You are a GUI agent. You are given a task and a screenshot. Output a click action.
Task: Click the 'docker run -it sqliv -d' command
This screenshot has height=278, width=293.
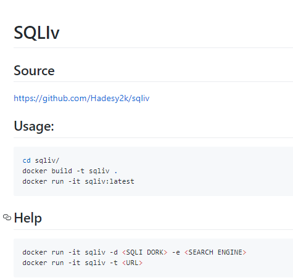click(70, 252)
